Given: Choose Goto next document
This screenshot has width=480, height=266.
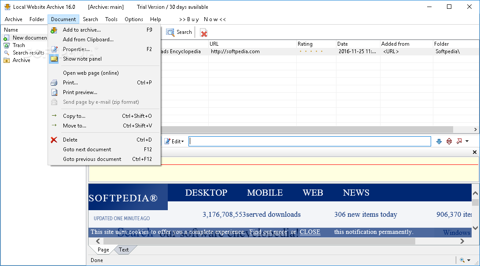Looking at the screenshot, I should pyautogui.click(x=104, y=149).
